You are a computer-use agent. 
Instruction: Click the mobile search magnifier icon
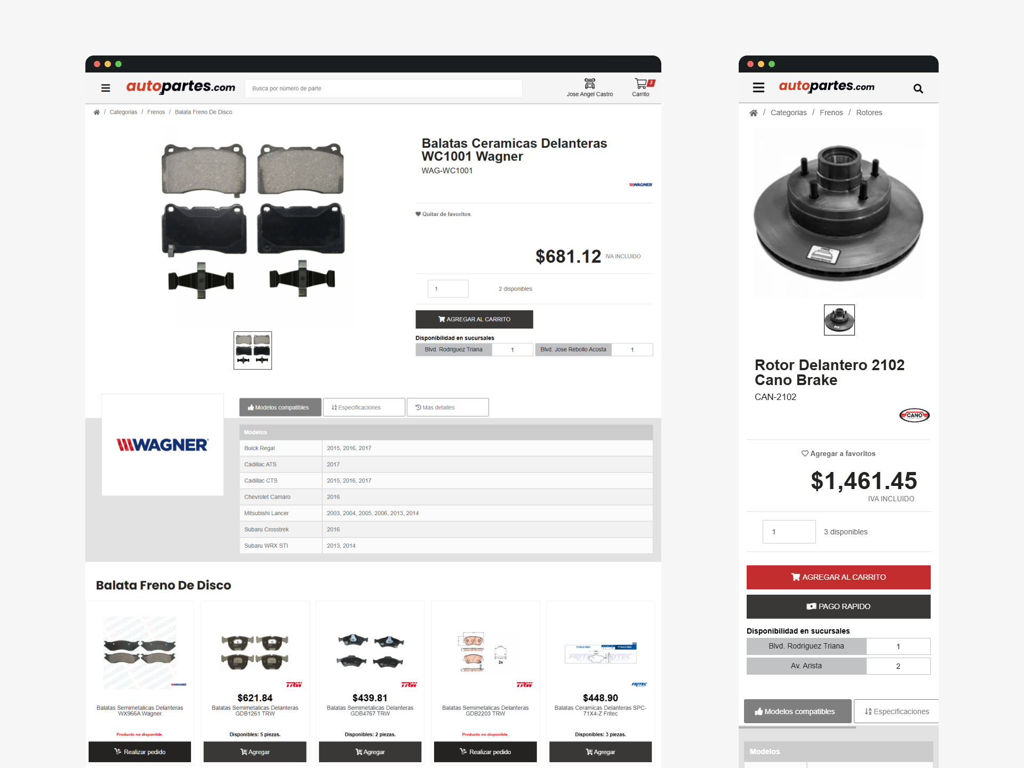pyautogui.click(x=918, y=89)
